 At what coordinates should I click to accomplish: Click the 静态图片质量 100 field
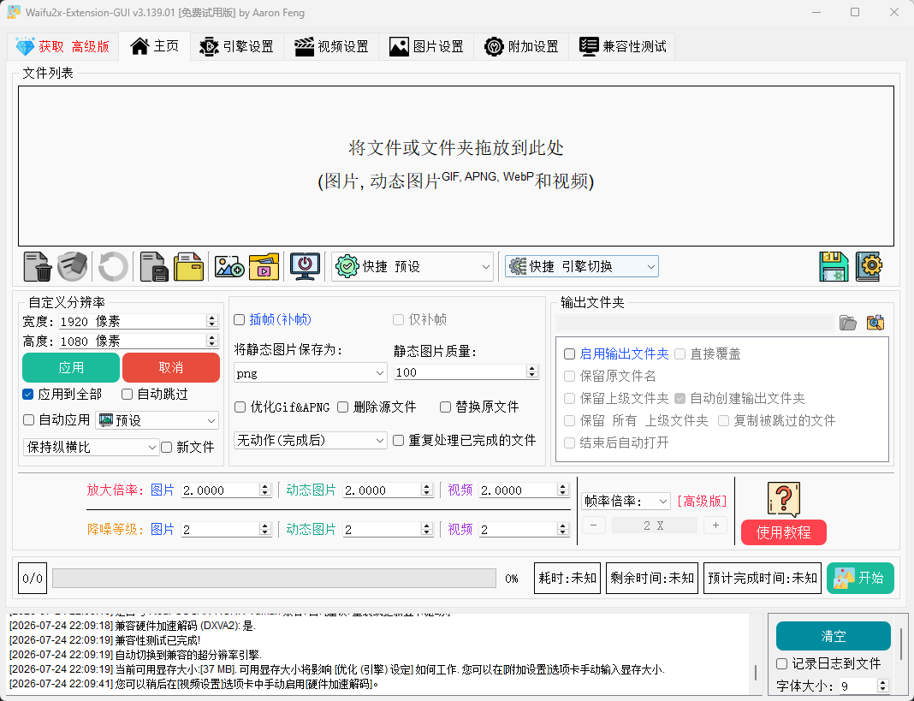[x=466, y=372]
